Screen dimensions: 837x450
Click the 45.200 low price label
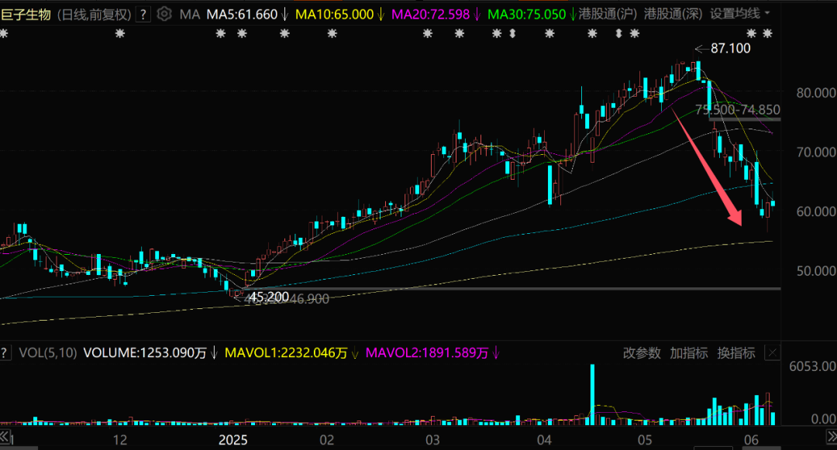click(269, 297)
